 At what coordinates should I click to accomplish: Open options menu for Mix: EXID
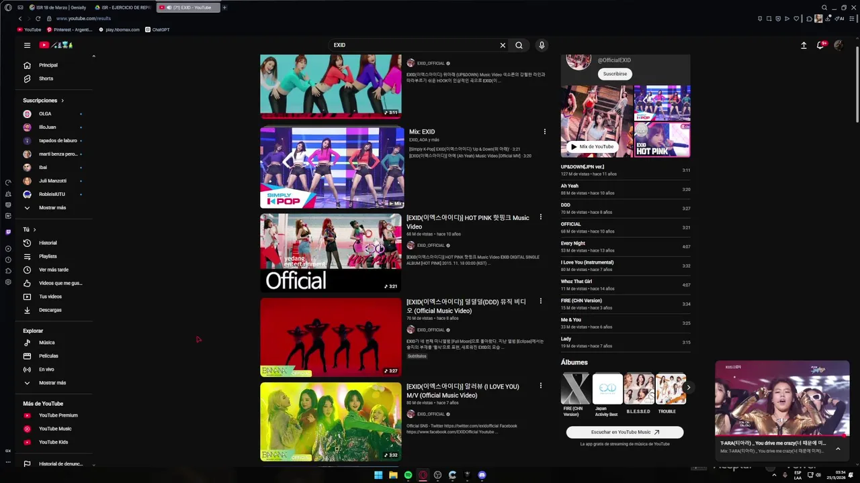545,132
